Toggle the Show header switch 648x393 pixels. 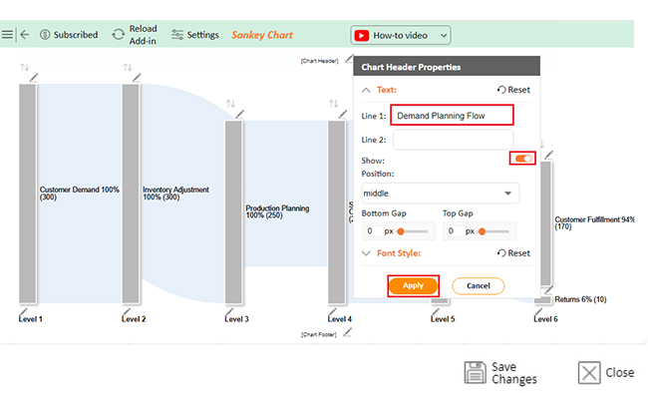pos(523,159)
